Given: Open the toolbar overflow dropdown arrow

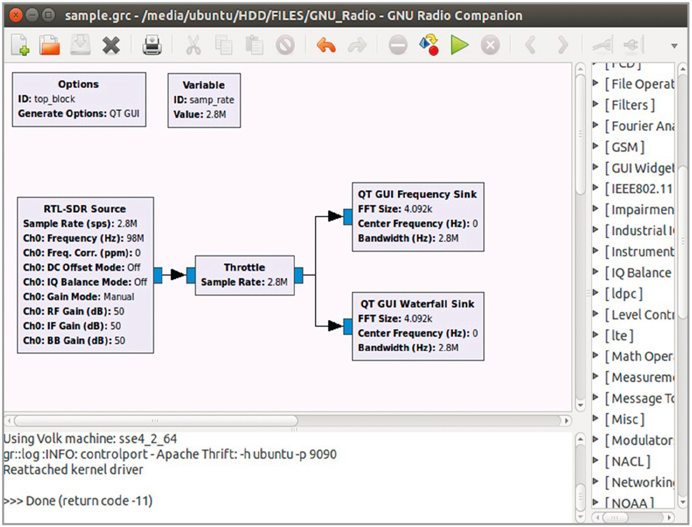Looking at the screenshot, I should coord(674,46).
